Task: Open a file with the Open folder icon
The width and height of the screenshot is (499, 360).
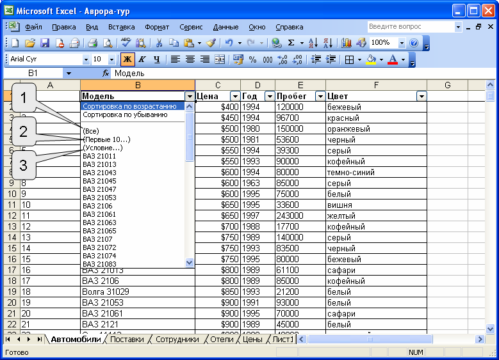Action: [x=30, y=43]
